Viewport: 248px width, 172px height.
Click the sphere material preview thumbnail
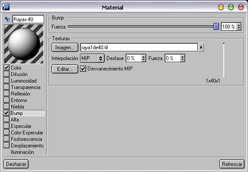[24, 44]
